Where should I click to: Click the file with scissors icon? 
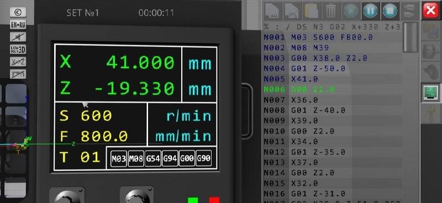point(292,11)
